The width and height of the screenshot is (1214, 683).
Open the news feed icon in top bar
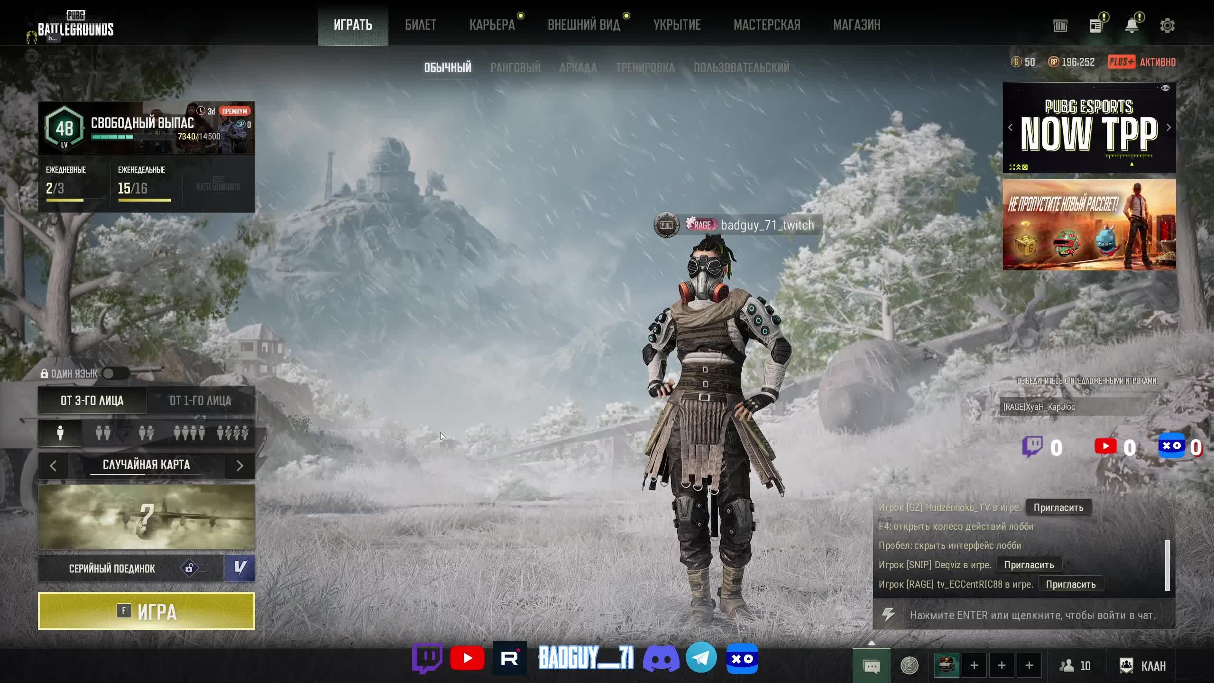(x=1095, y=26)
